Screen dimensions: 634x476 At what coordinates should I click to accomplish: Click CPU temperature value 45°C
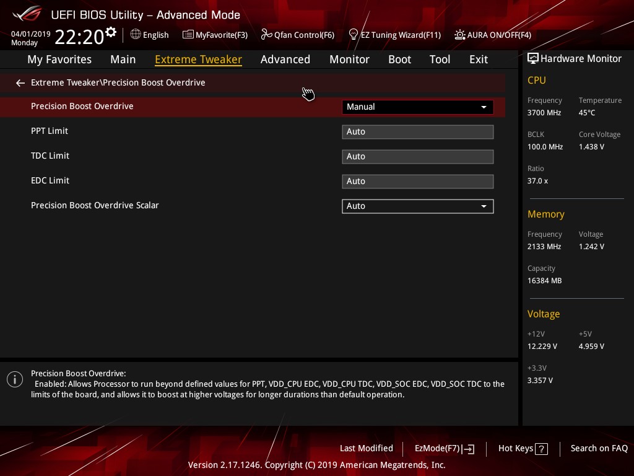click(587, 113)
